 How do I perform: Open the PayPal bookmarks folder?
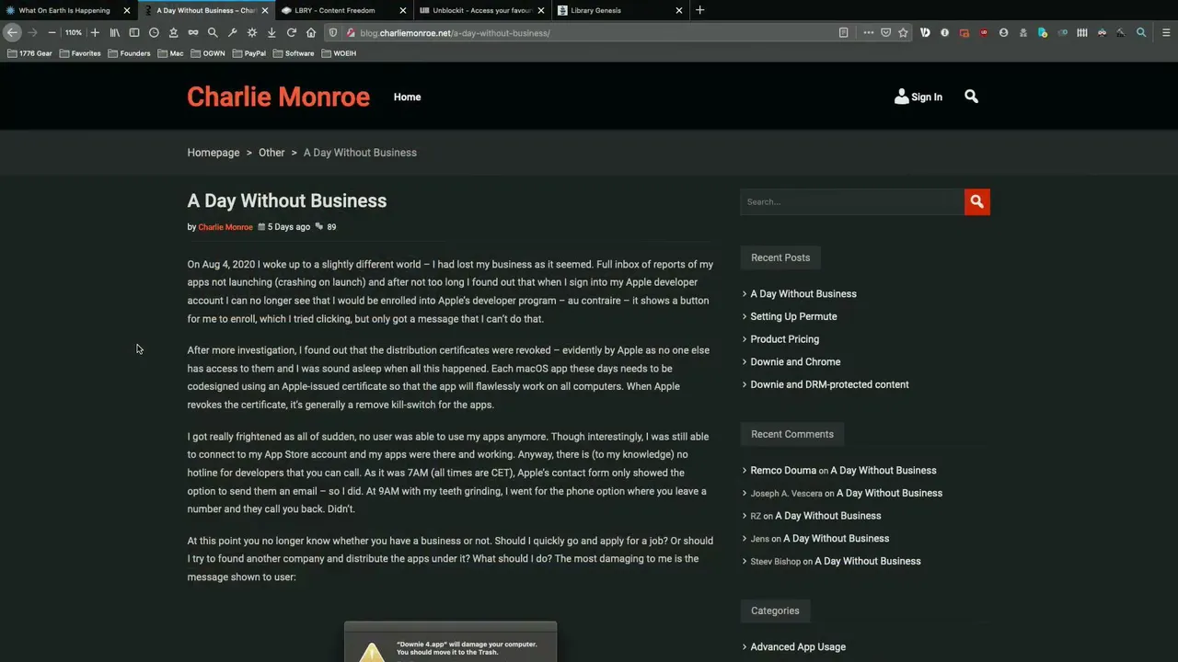(x=249, y=53)
